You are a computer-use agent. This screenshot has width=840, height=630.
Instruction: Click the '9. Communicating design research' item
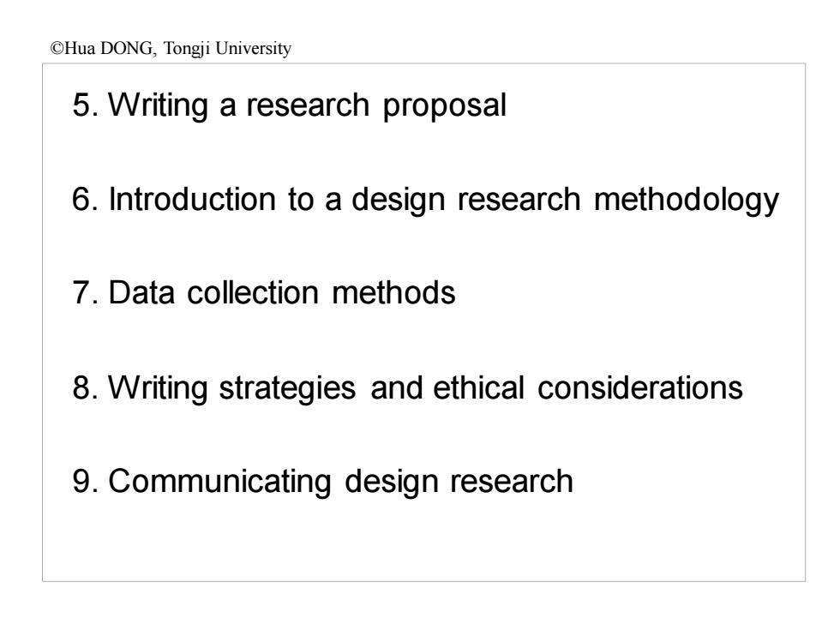point(322,481)
